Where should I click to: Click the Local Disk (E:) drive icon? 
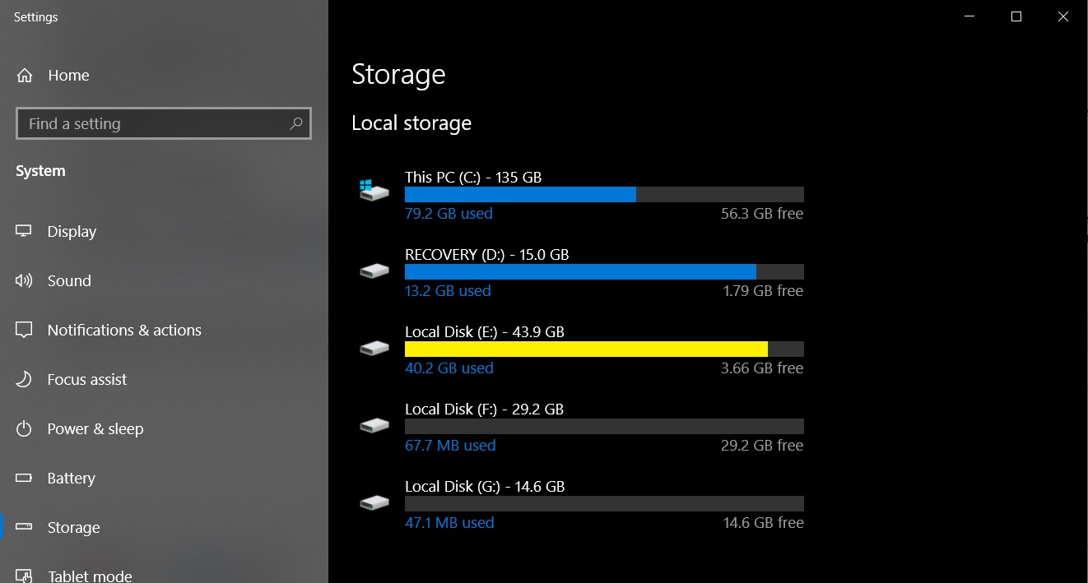[374, 347]
